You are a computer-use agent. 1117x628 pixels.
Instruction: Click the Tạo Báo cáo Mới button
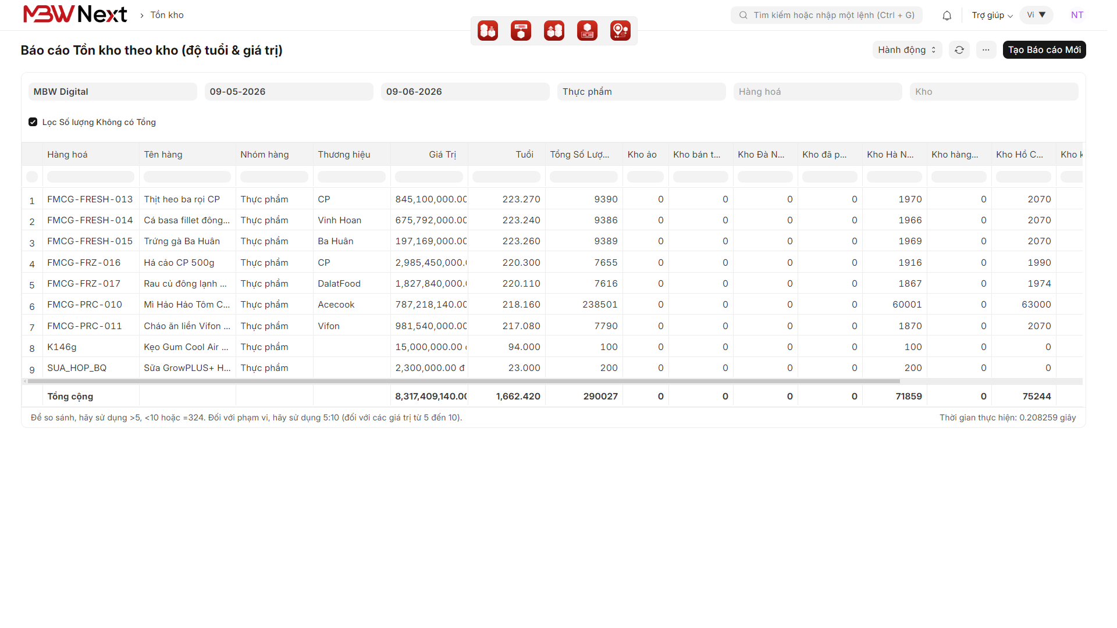(x=1044, y=50)
